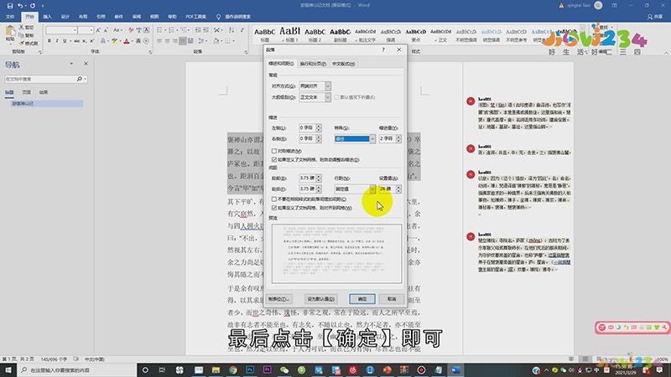Toggle mirror indents checkbox
Image resolution: width=671 pixels, height=377 pixels.
pos(274,151)
